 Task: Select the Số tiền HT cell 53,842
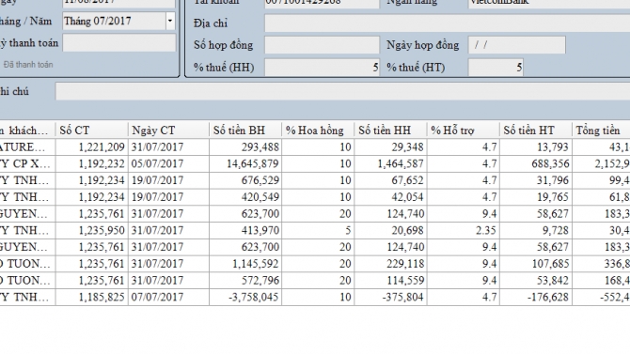coord(536,281)
